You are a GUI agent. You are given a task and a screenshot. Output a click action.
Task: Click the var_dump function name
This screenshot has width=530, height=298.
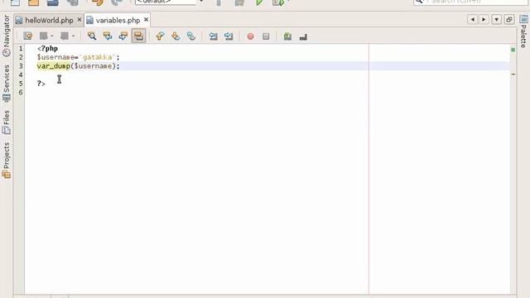click(53, 66)
